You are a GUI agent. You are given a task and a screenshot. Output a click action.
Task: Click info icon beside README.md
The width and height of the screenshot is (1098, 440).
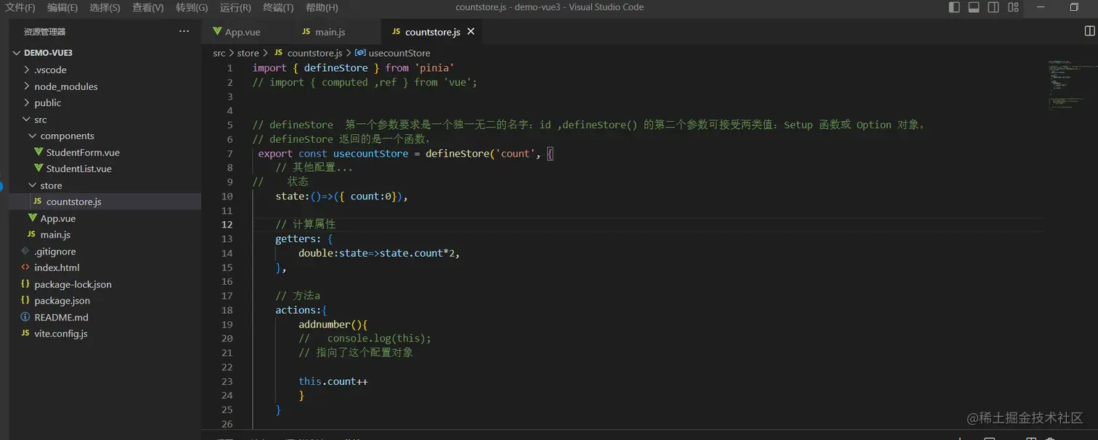(x=25, y=317)
